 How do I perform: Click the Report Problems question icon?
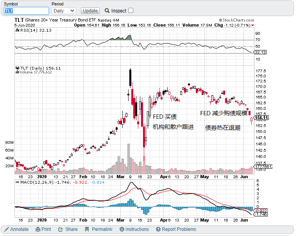[x=158, y=229]
